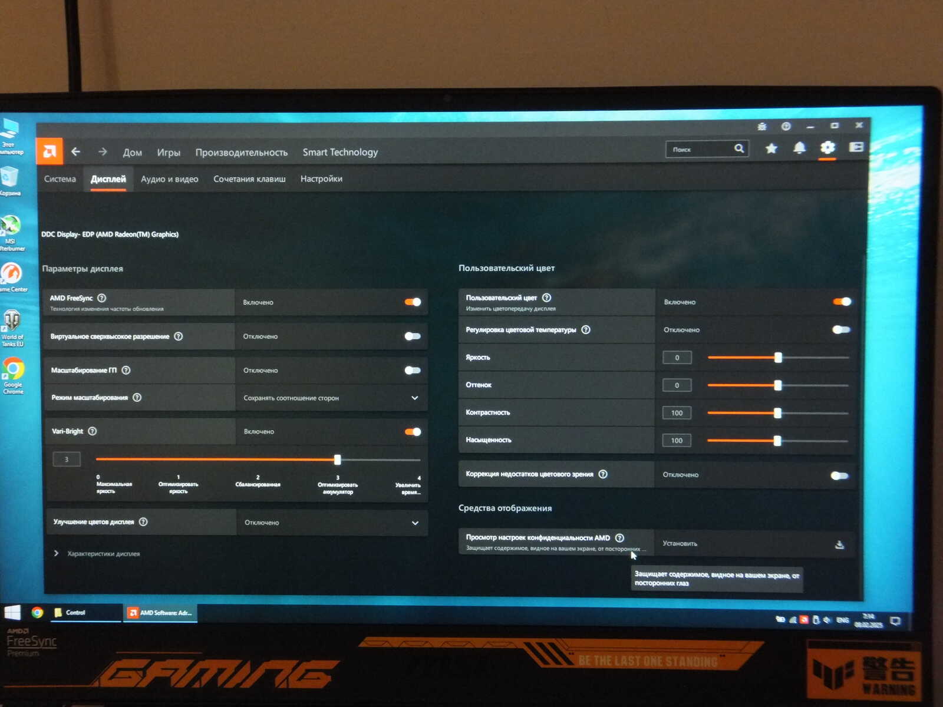
Task: Disable the AMD FreeSync toggle
Action: coord(413,302)
